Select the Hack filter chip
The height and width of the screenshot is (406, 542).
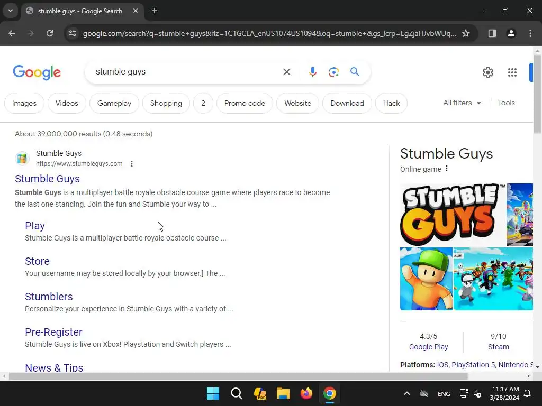pos(391,103)
